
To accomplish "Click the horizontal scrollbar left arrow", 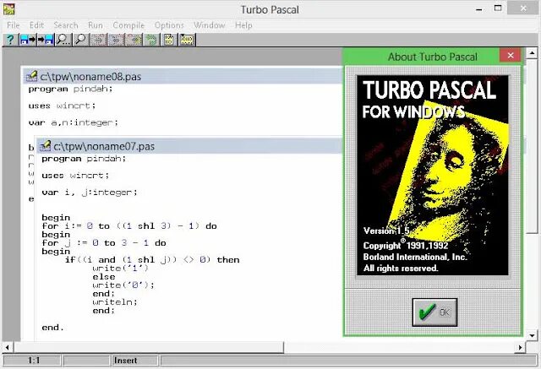I will 8,347.
